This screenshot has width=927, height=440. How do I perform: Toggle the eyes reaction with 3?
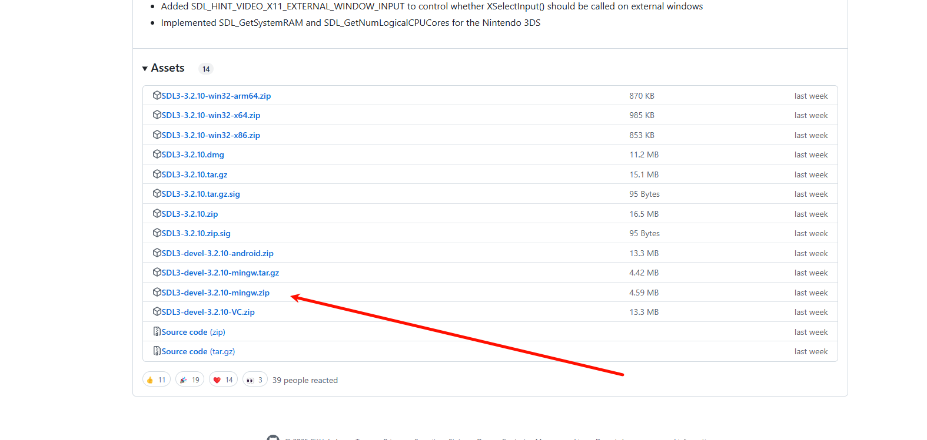(x=255, y=379)
